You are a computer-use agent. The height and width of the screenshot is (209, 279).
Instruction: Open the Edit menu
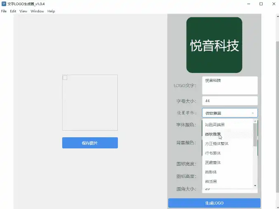click(x=13, y=11)
